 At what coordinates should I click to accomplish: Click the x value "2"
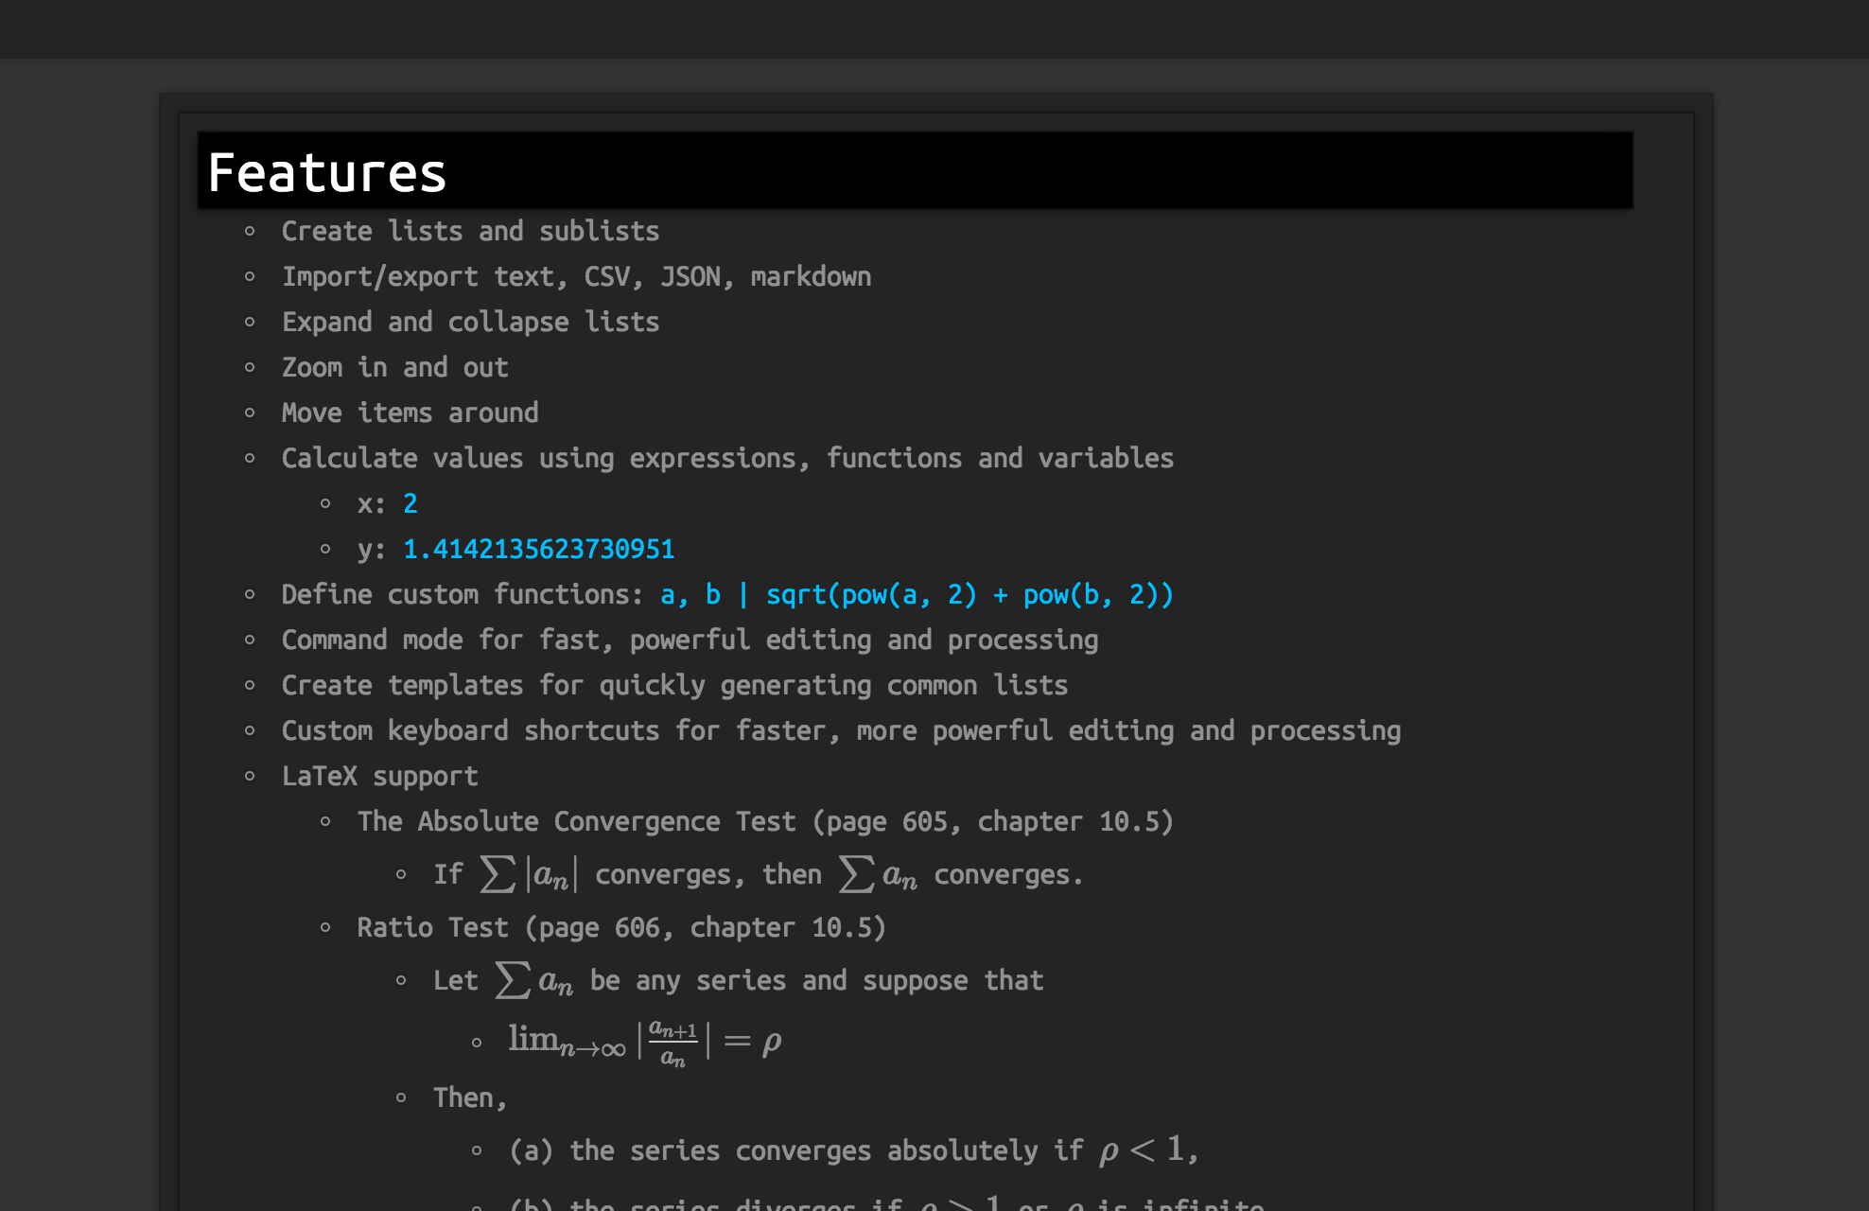(x=410, y=503)
